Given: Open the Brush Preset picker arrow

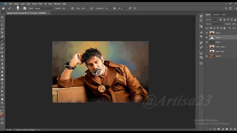Looking at the screenshot, I should pos(21,8).
